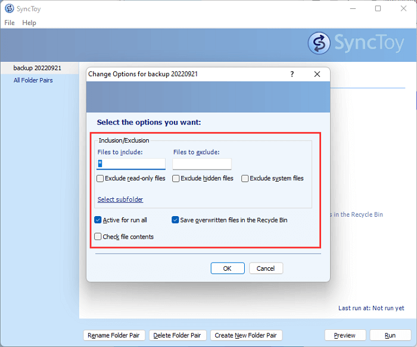Click the 'Last run at: Not run yet' text
The height and width of the screenshot is (347, 417).
(371, 308)
